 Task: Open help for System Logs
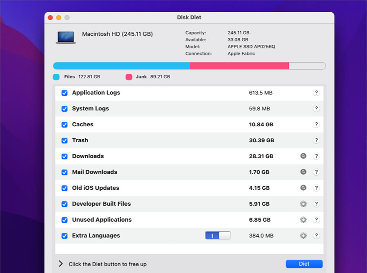coord(316,108)
